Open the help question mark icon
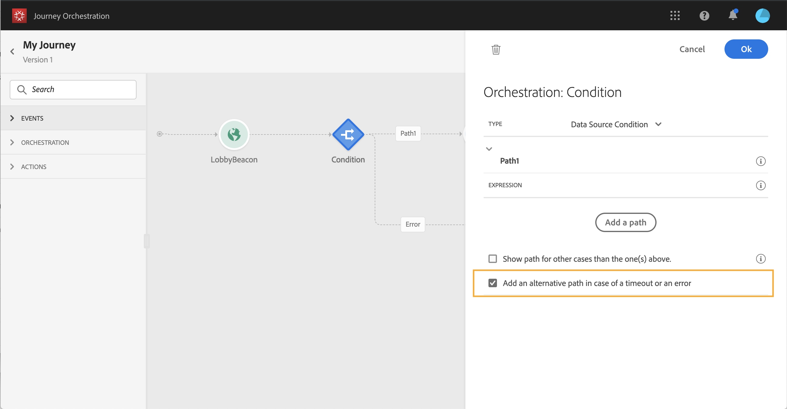Screen dimensions: 787x409 click(704, 15)
